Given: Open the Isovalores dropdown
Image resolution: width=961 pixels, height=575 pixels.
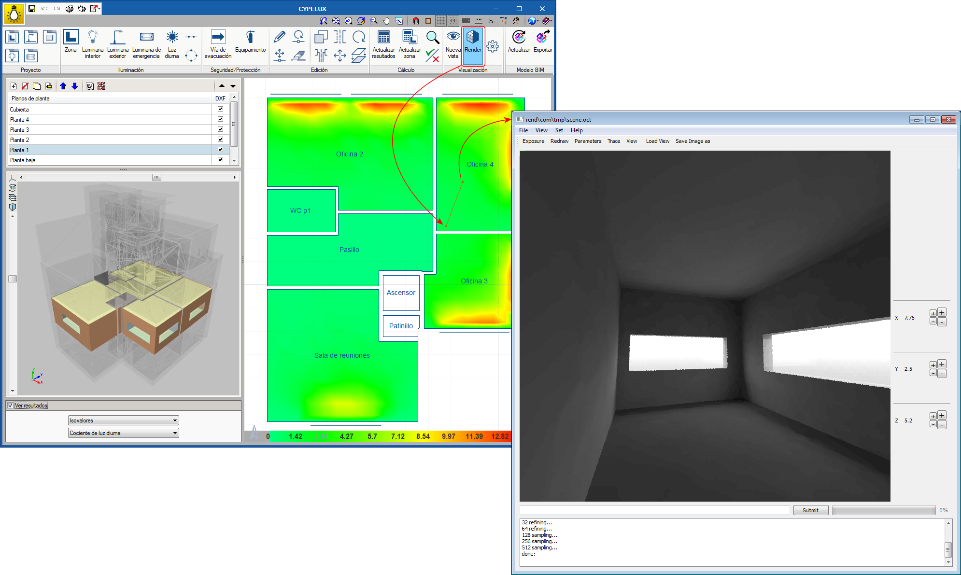Looking at the screenshot, I should tap(124, 421).
